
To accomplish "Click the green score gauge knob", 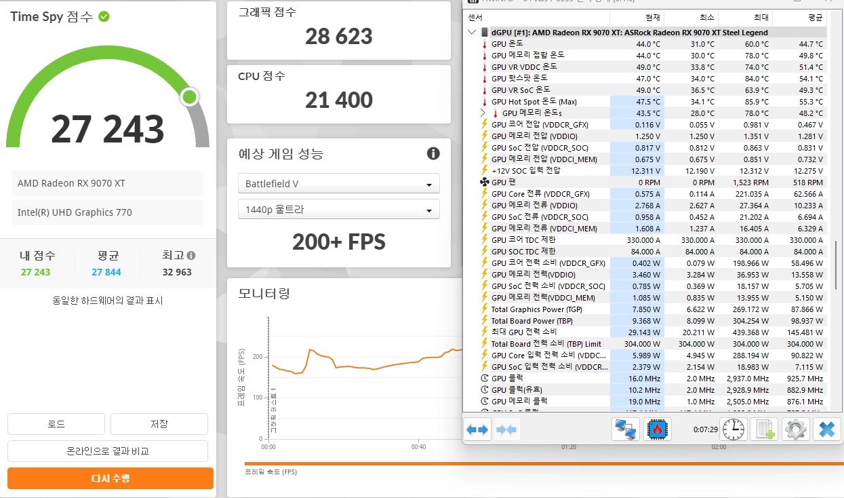I will 190,97.
